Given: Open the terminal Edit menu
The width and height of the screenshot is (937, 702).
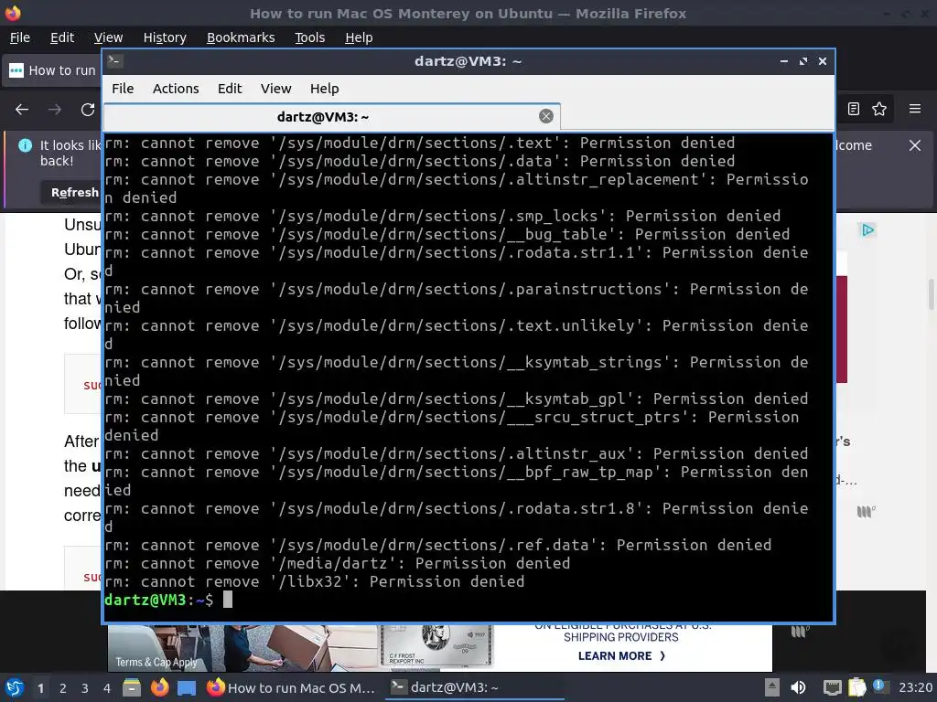Looking at the screenshot, I should pyautogui.click(x=230, y=89).
